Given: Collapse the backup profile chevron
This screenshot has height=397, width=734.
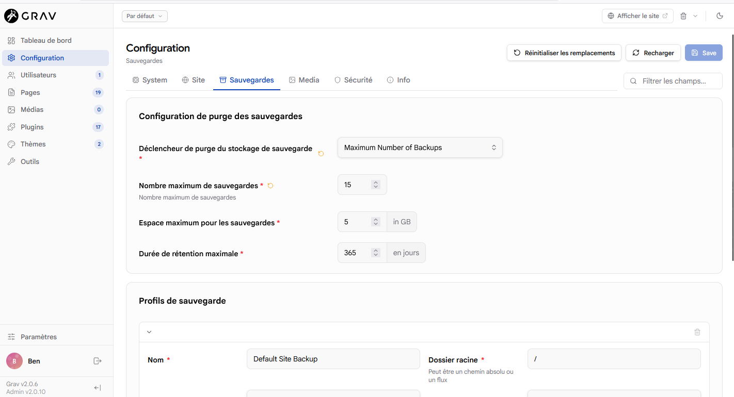Looking at the screenshot, I should (149, 332).
